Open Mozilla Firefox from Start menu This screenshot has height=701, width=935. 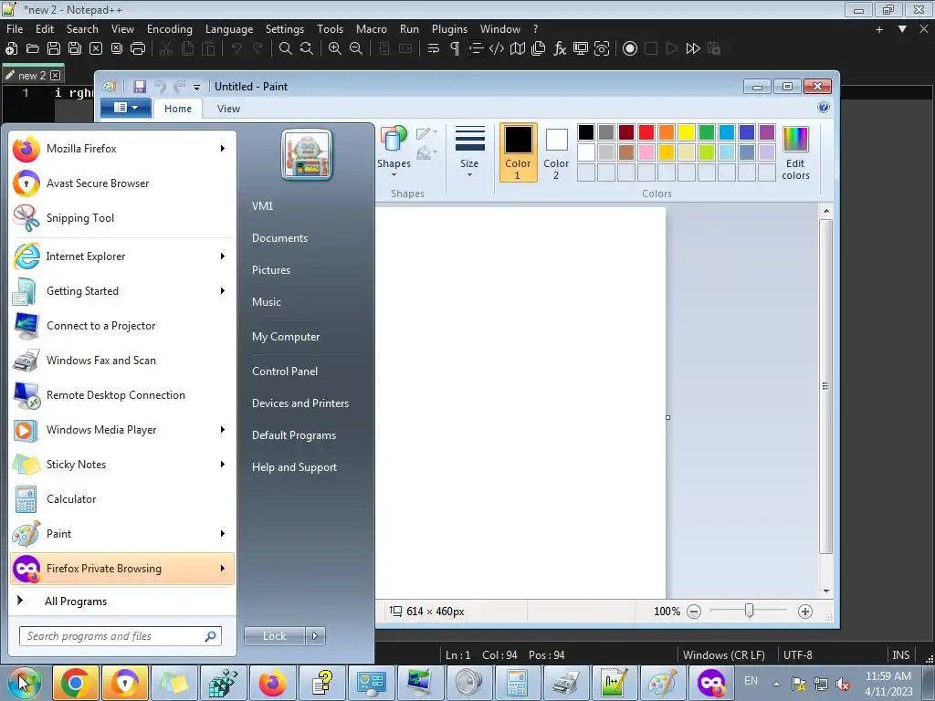point(121,149)
